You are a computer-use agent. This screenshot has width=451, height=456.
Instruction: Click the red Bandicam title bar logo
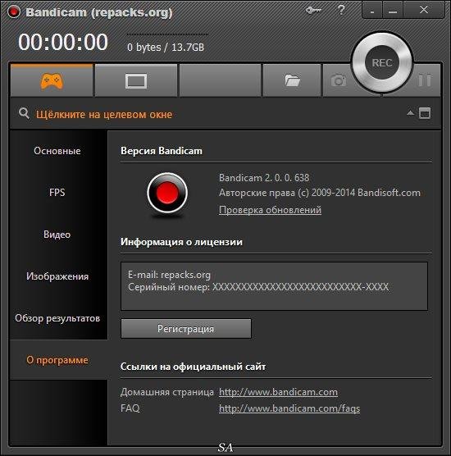point(14,12)
